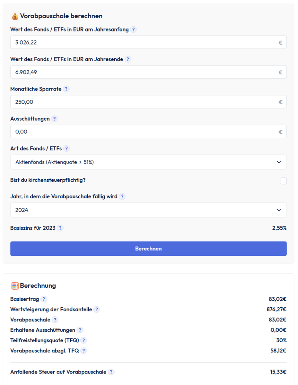Select the Monatliche Sparrate input field
The width and height of the screenshot is (298, 385).
[145, 102]
